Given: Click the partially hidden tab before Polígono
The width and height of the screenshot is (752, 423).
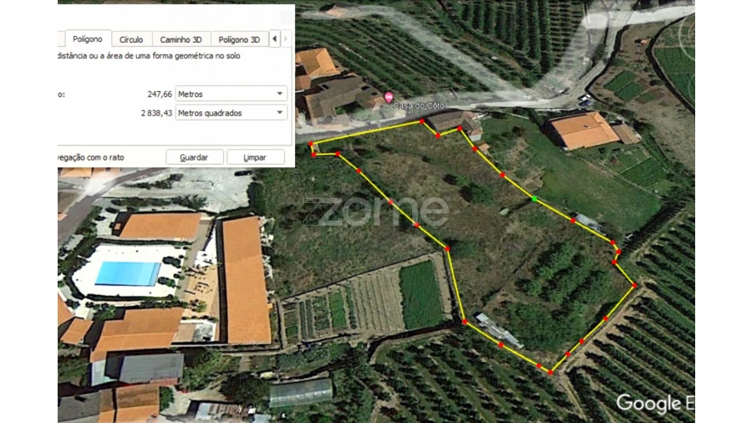Looking at the screenshot, I should pos(61,39).
